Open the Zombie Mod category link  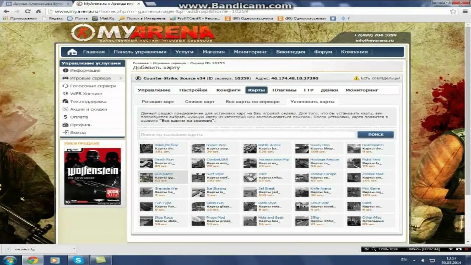click(x=372, y=174)
